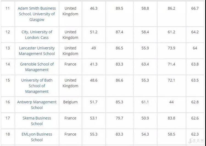This screenshot has width=206, height=146.
Task: Select the 64.2 overall score cell
Action: point(195,32)
